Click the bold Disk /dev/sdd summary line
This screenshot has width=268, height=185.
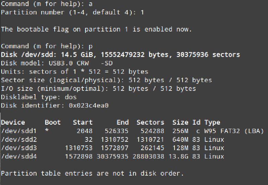coord(121,55)
